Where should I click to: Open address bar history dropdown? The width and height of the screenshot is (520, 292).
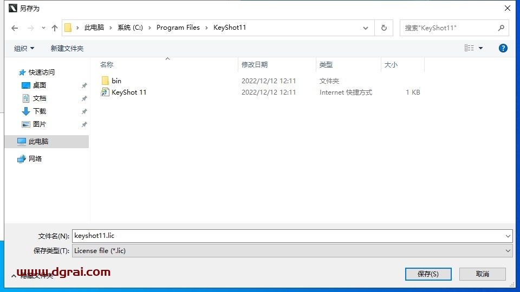click(366, 28)
